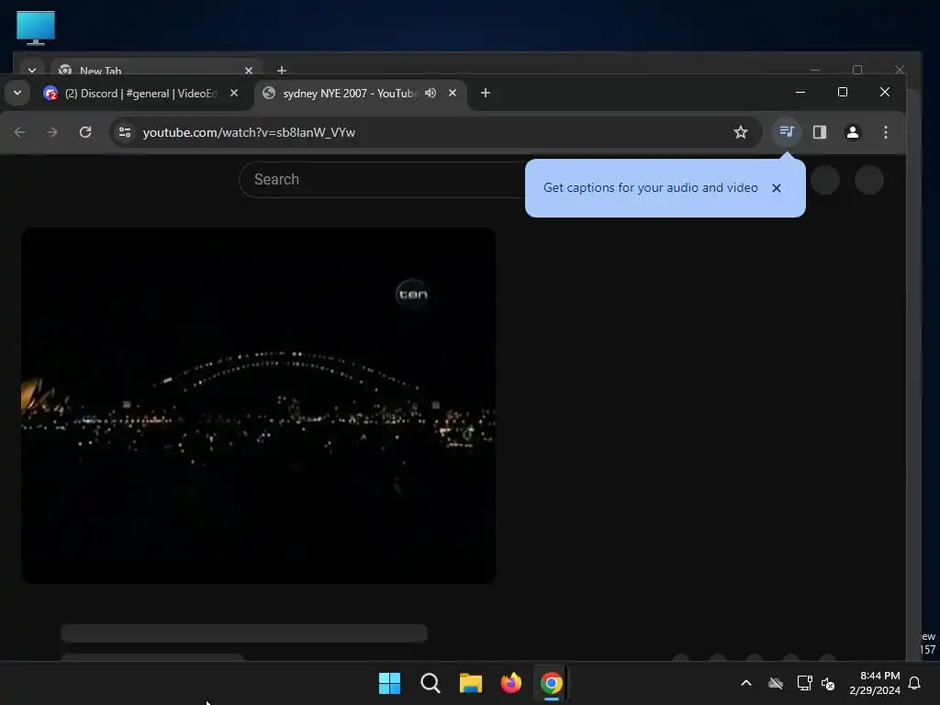Open OneDrive tray icon
The image size is (940, 705).
776,683
